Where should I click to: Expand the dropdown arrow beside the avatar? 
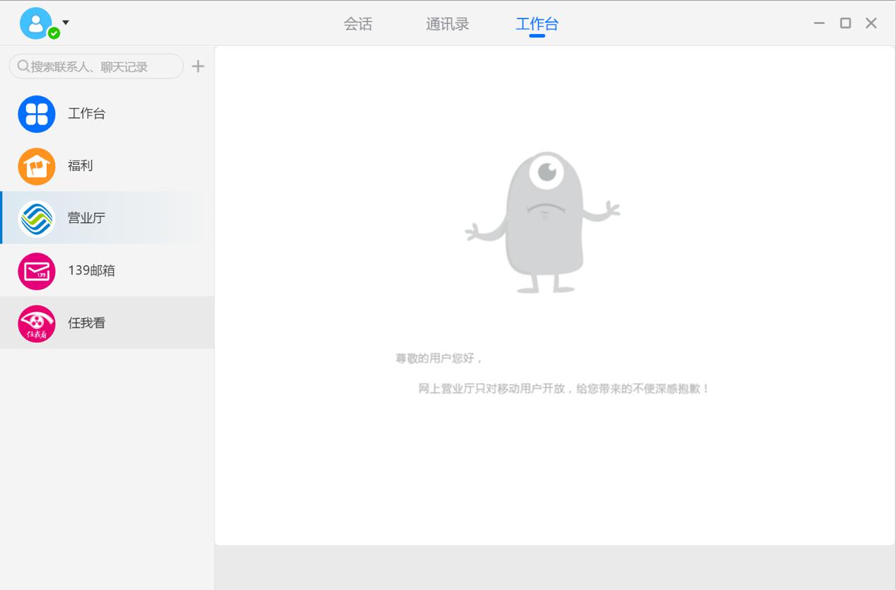(x=66, y=23)
